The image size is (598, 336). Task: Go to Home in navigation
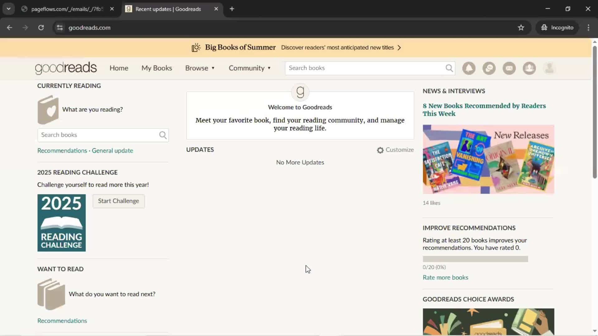click(x=119, y=68)
